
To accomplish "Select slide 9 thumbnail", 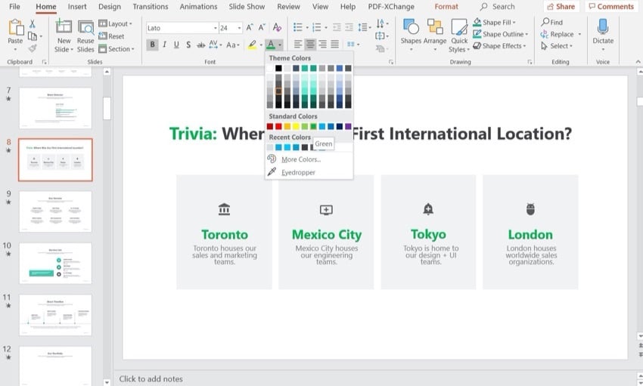I will pos(55,211).
